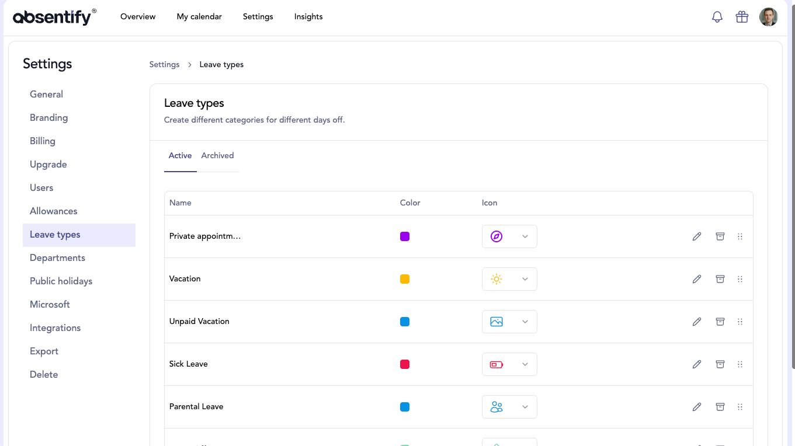
Task: Click the Name column header
Action: [x=180, y=203]
